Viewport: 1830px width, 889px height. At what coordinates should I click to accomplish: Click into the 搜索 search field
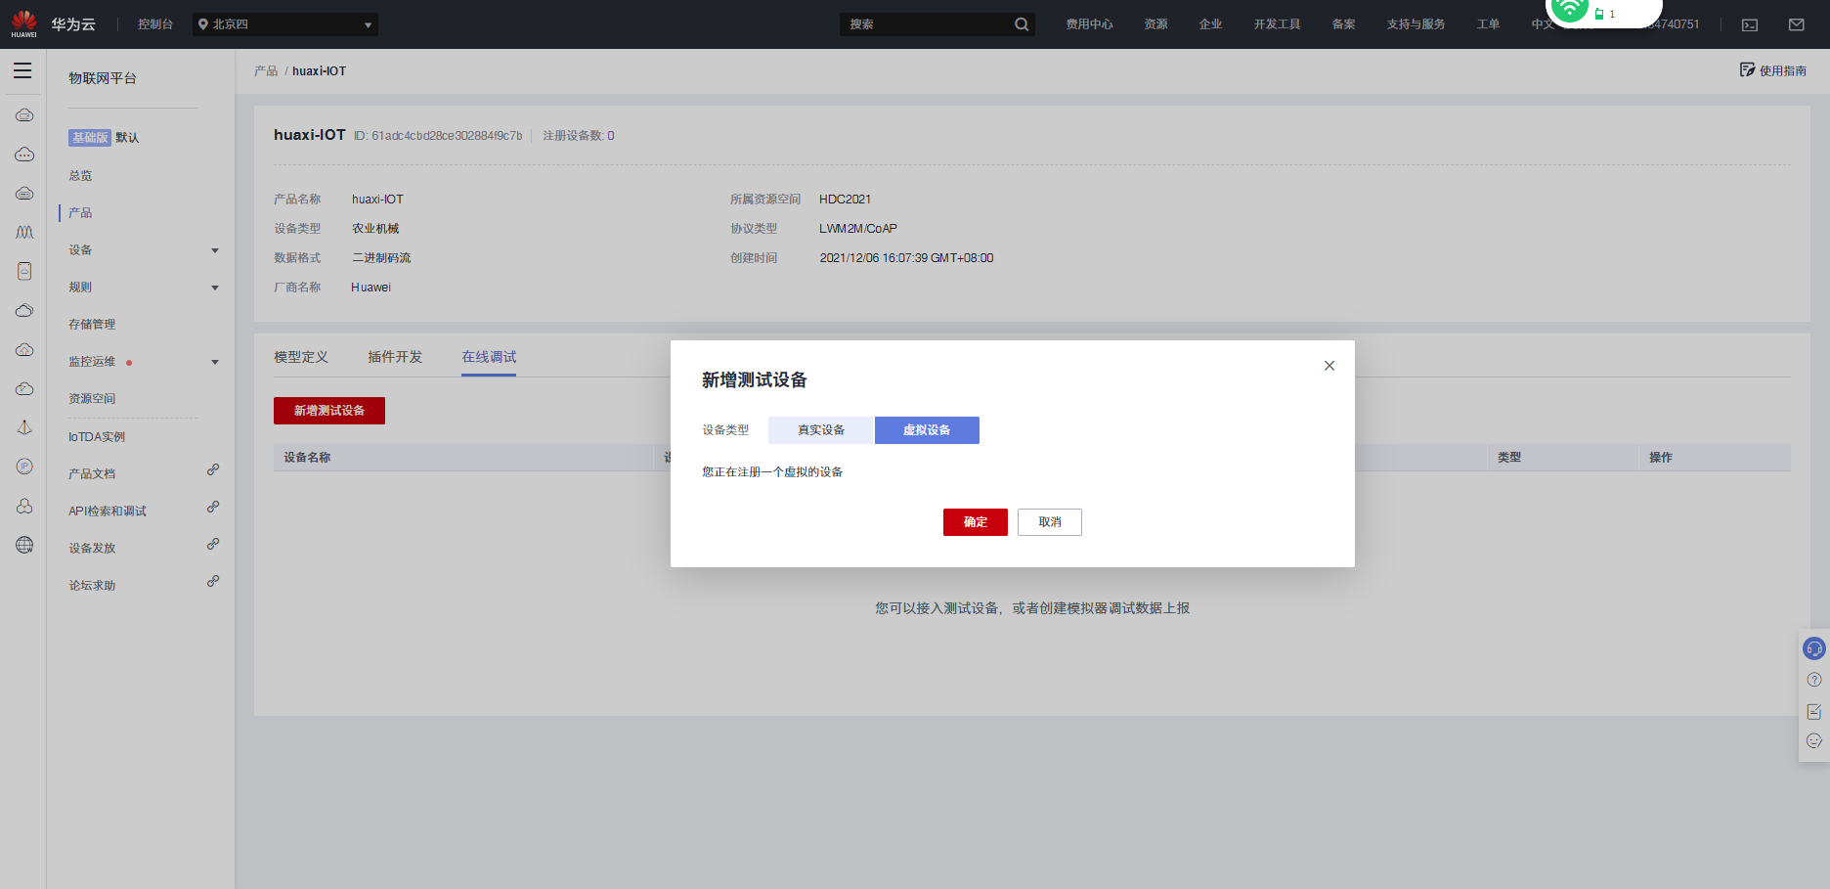[x=927, y=24]
